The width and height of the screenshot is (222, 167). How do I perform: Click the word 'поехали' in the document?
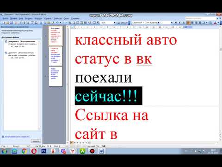click(104, 77)
